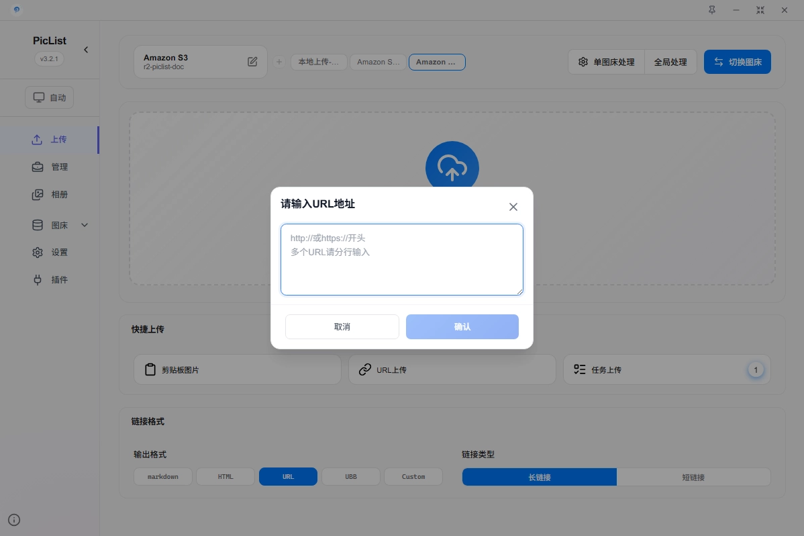Click the 切换图床 button
Image resolution: width=804 pixels, height=536 pixels.
[737, 62]
